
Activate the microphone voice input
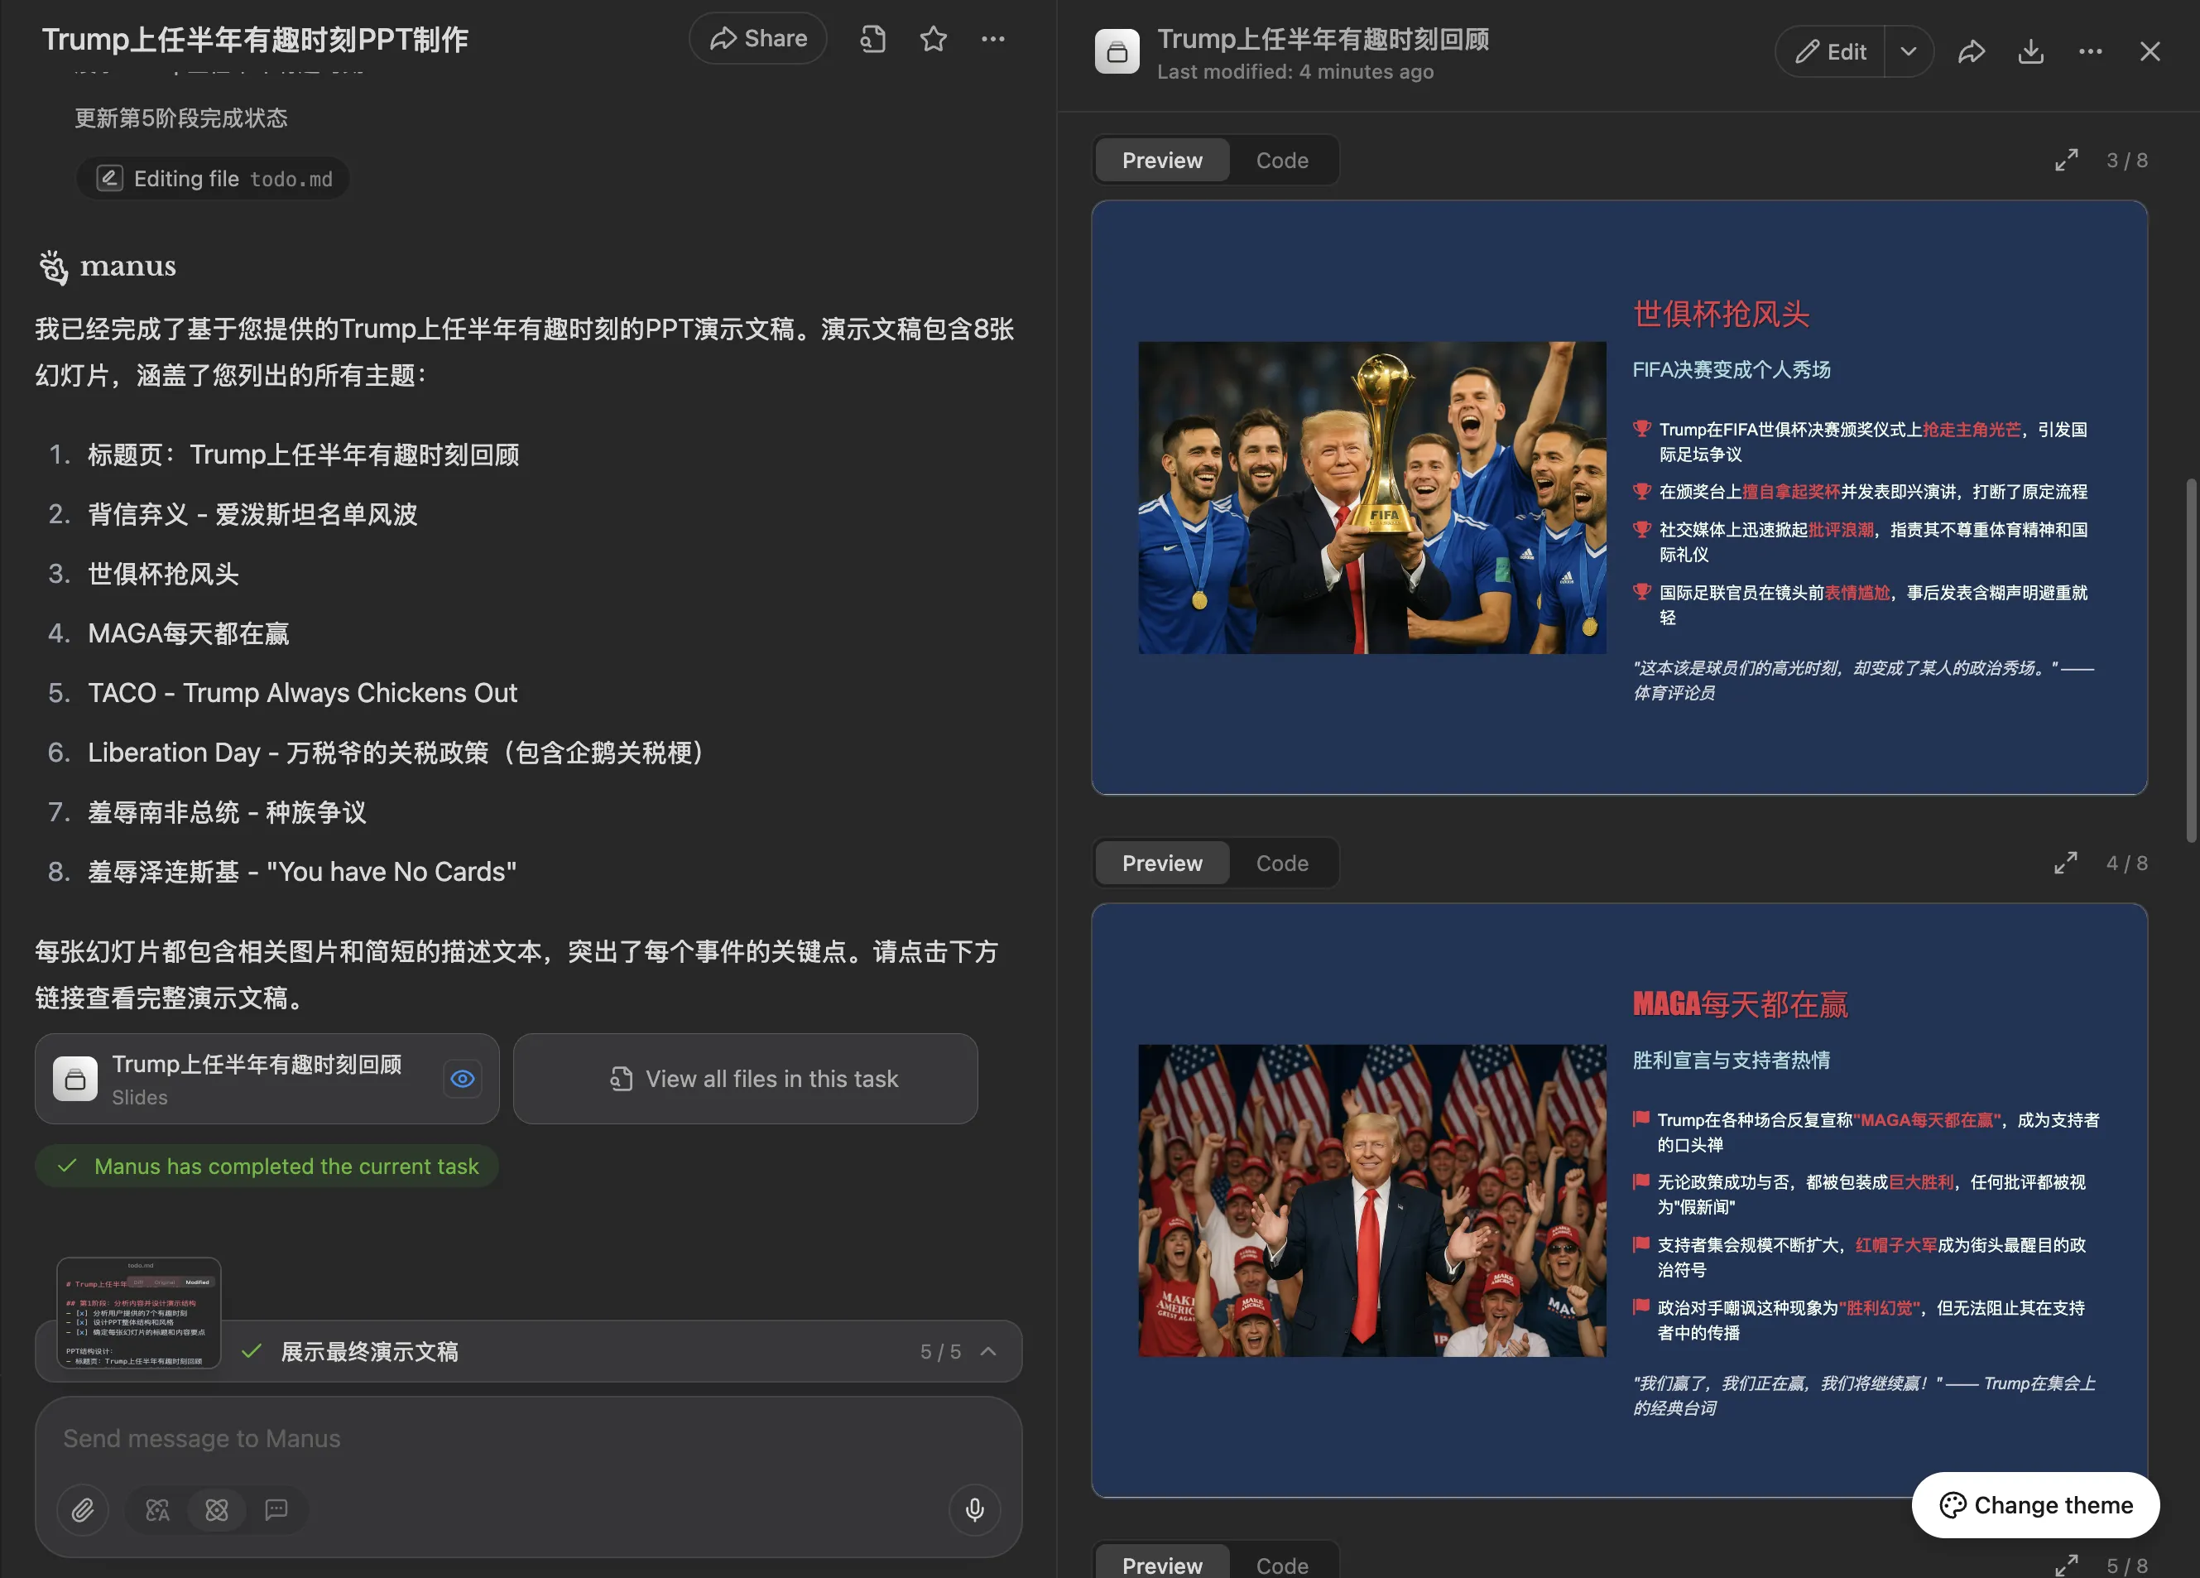coord(974,1510)
